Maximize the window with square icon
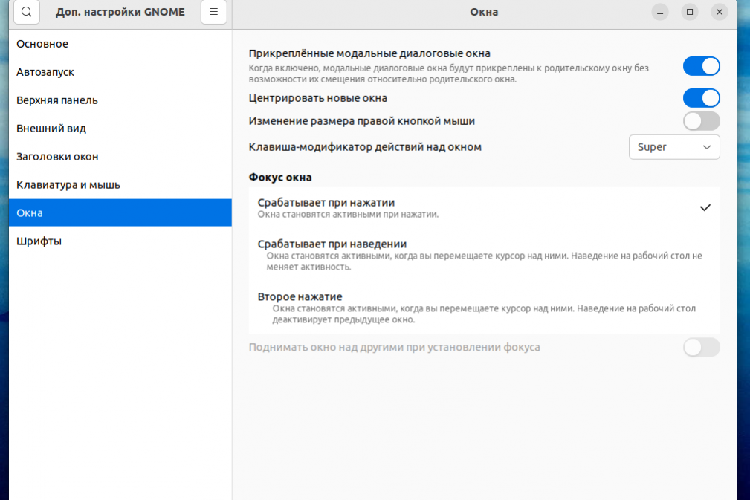Screen dimensions: 750x500 point(690,12)
